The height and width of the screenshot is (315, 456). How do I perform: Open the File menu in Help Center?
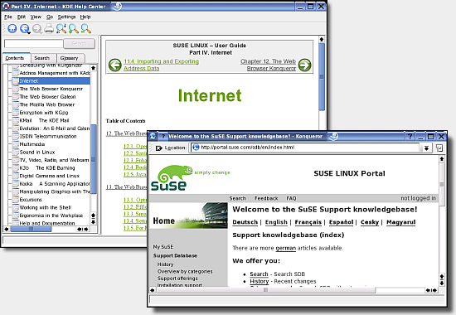[x=7, y=17]
